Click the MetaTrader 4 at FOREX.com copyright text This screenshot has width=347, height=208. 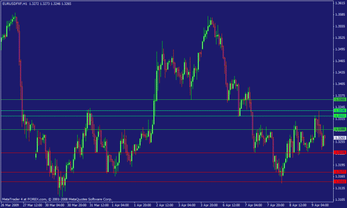tap(57, 199)
